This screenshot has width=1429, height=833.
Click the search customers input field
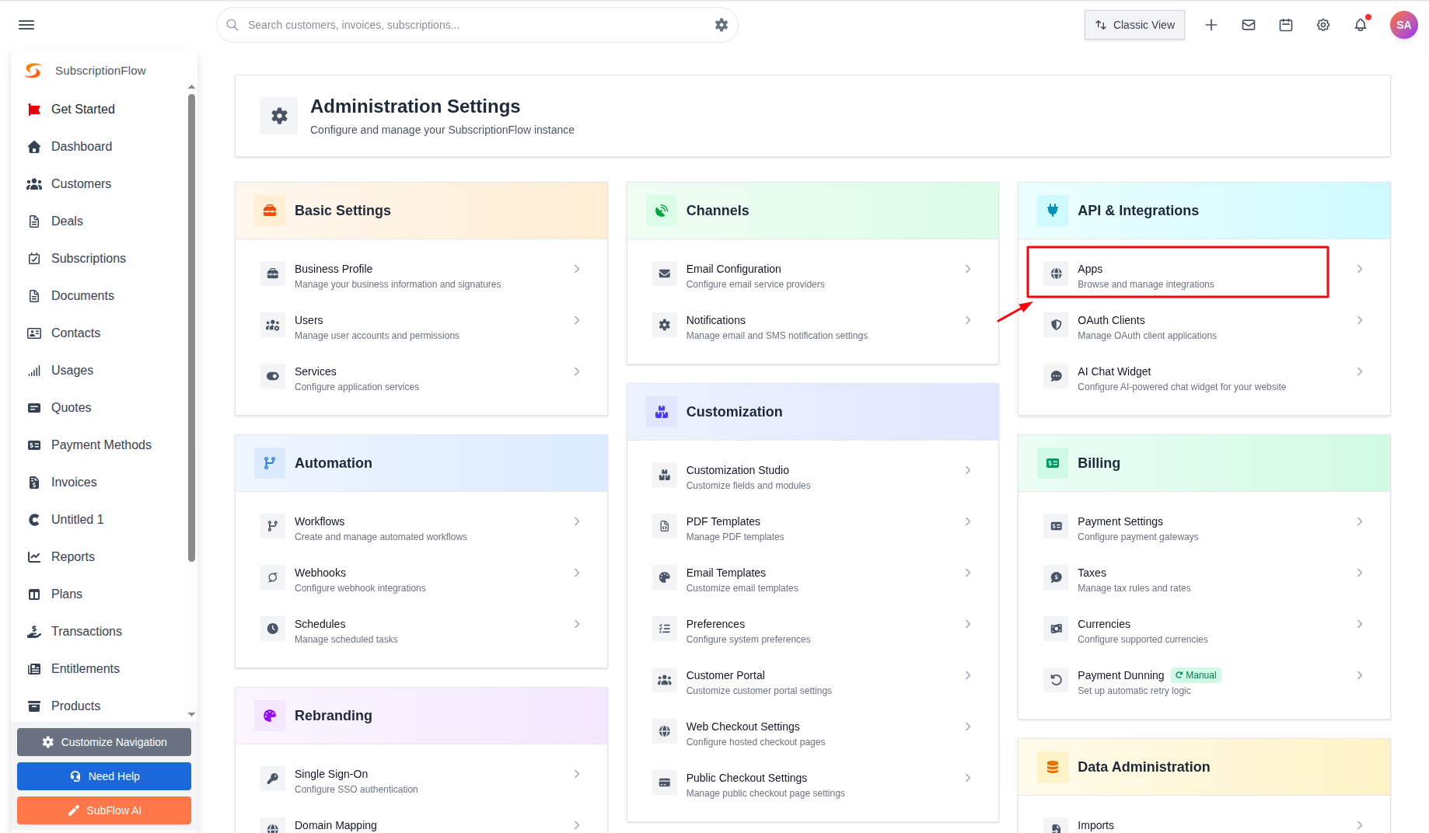coord(477,25)
